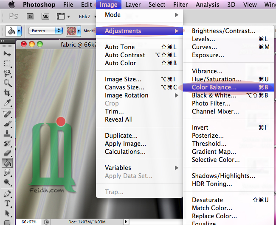Select the Paint Bucket tool in toolbox
The height and width of the screenshot is (225, 276).
click(7, 163)
